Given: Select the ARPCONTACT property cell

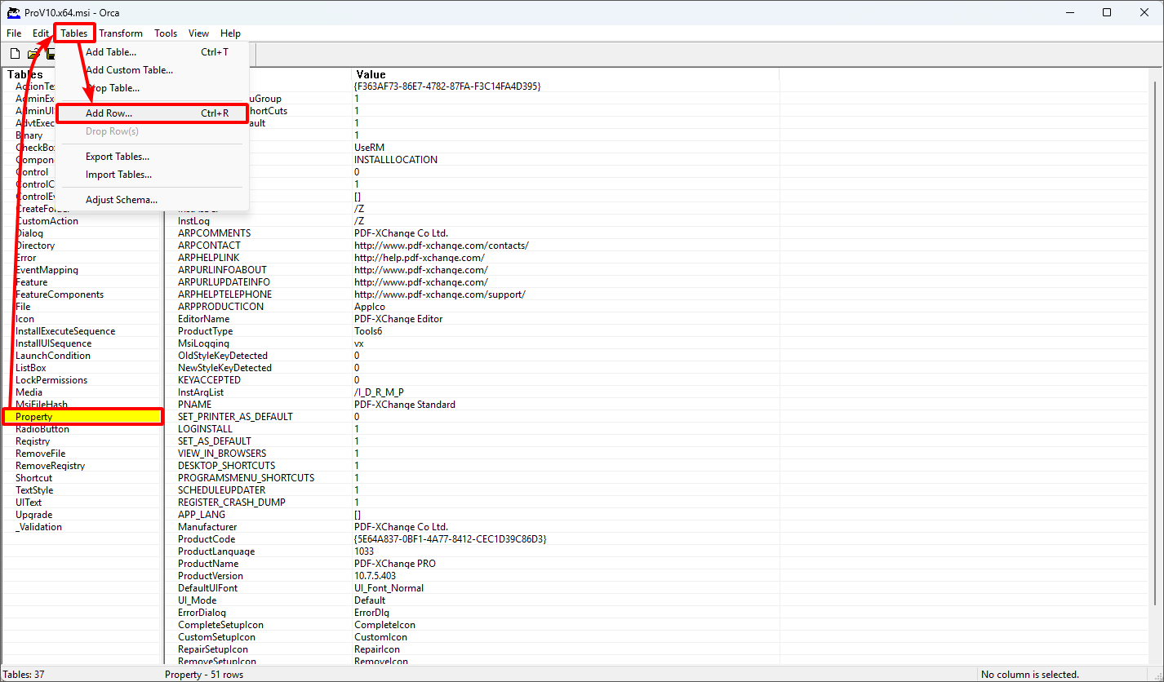Looking at the screenshot, I should click(x=210, y=246).
